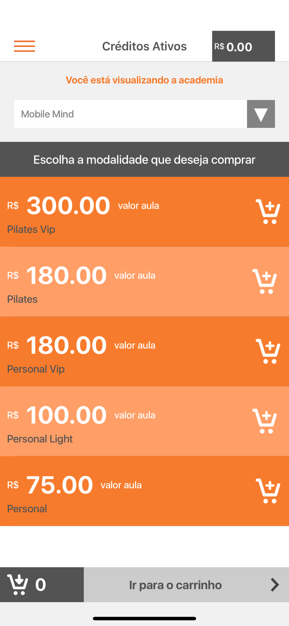Add Pilates to the cart

click(x=266, y=281)
